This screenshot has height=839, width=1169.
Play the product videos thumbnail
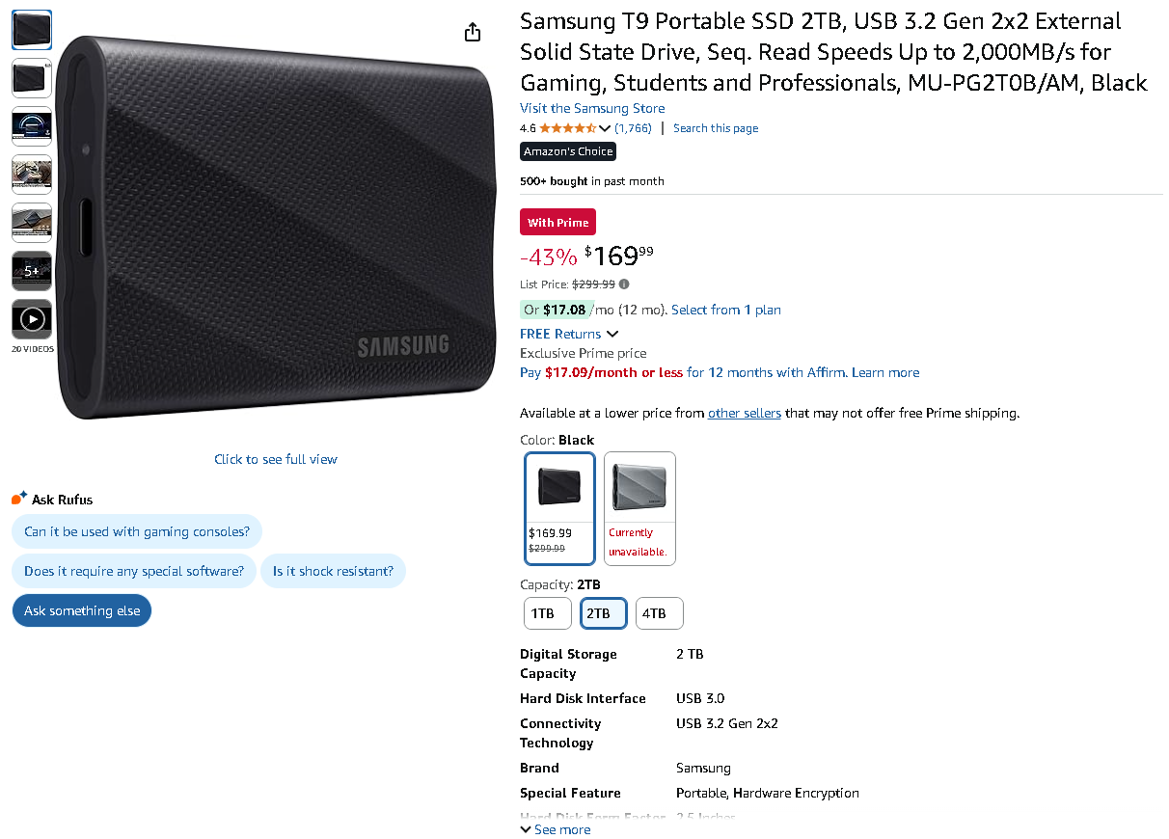[32, 319]
